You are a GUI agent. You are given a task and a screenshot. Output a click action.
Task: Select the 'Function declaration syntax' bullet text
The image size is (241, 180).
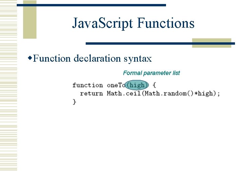[92, 59]
